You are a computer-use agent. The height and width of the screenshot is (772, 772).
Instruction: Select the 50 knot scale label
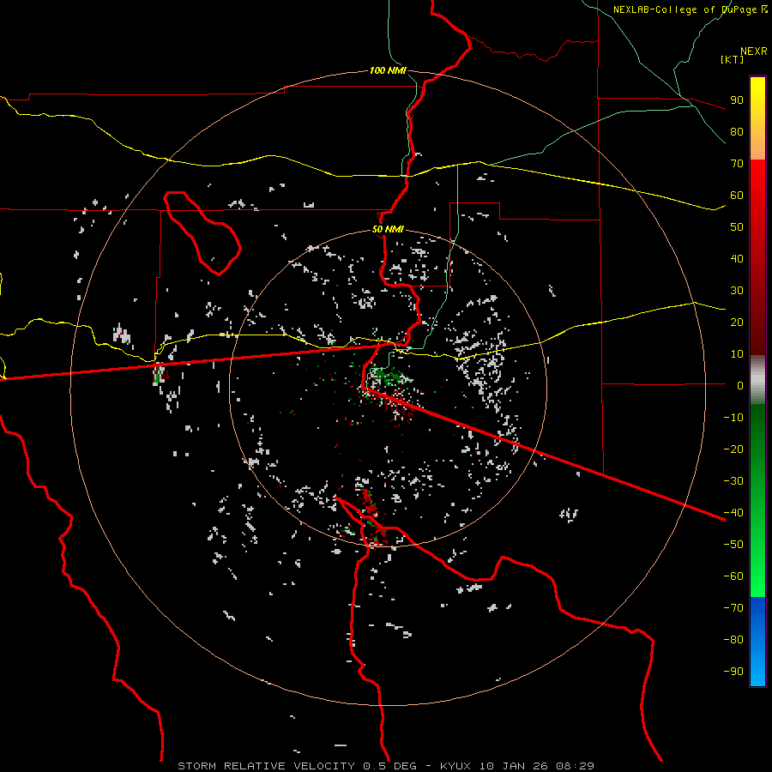(737, 227)
